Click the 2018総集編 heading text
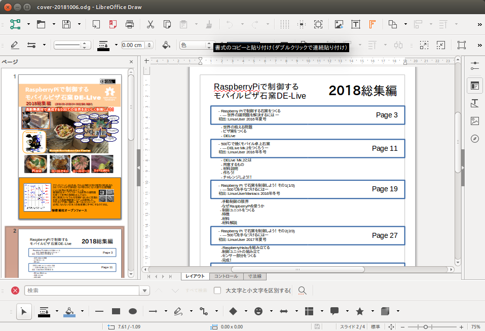This screenshot has width=485, height=331. pos(362,91)
